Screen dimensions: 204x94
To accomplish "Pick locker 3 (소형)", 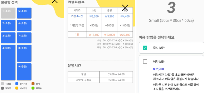I will [8, 38].
